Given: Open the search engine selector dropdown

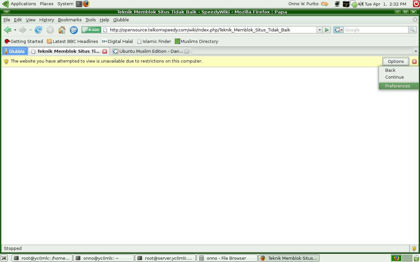Looking at the screenshot, I should coord(339,30).
